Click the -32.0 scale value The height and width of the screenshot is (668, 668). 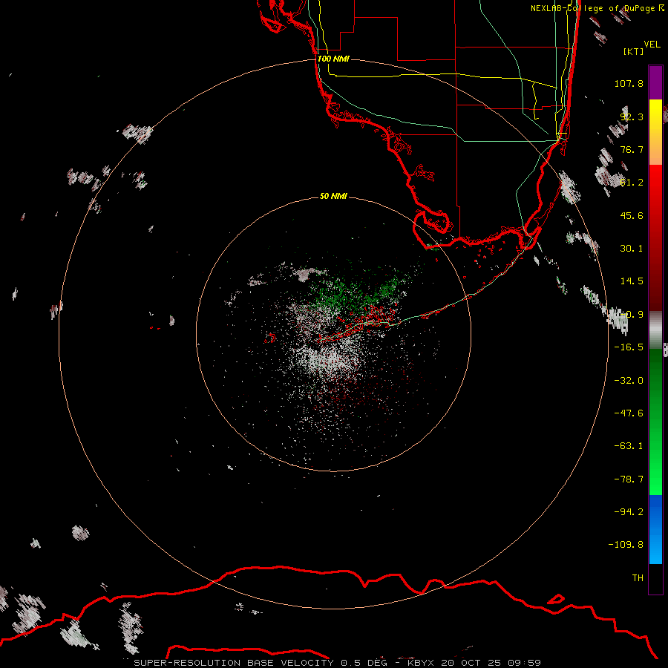tap(629, 381)
